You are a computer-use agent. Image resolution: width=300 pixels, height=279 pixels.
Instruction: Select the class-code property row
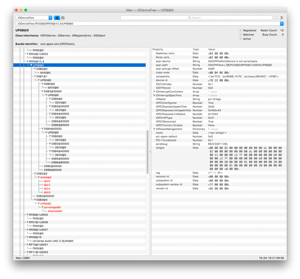219,73
